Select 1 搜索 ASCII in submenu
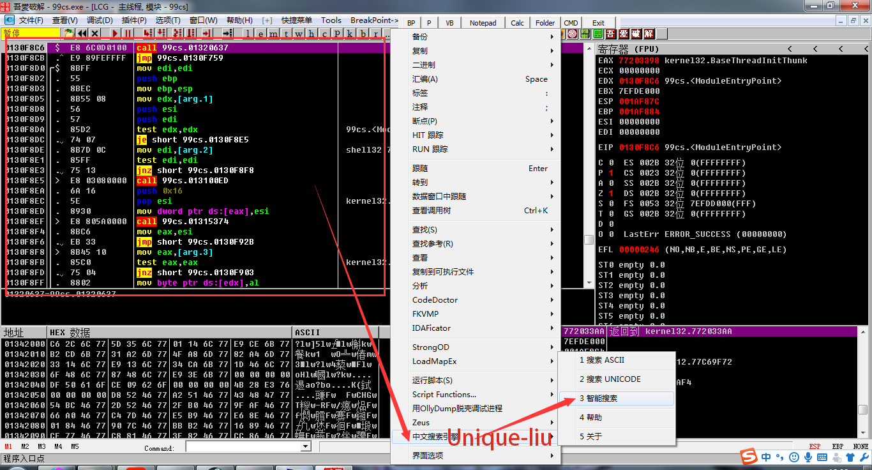872x470 pixels. (x=616, y=360)
